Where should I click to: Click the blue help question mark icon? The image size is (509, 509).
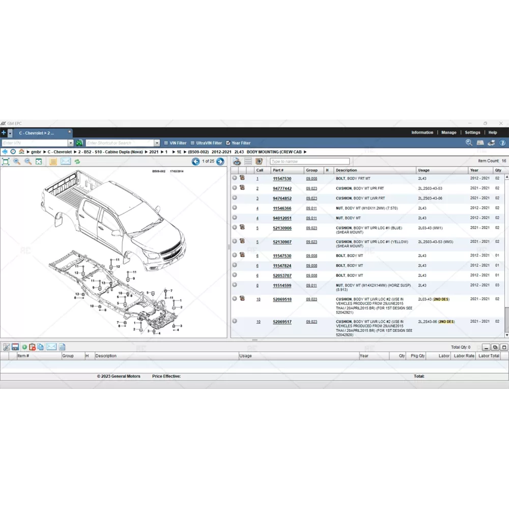pos(502,143)
